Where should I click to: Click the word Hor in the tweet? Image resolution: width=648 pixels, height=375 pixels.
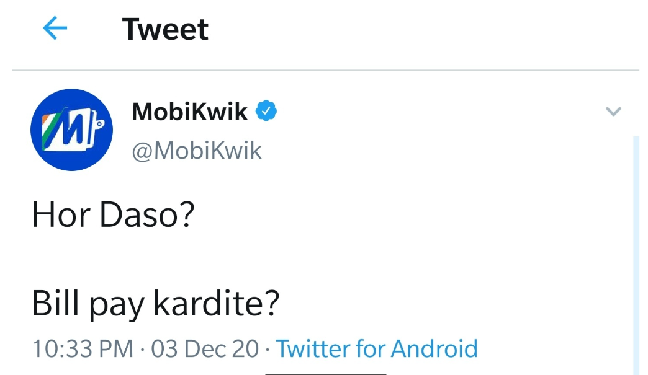click(x=55, y=214)
